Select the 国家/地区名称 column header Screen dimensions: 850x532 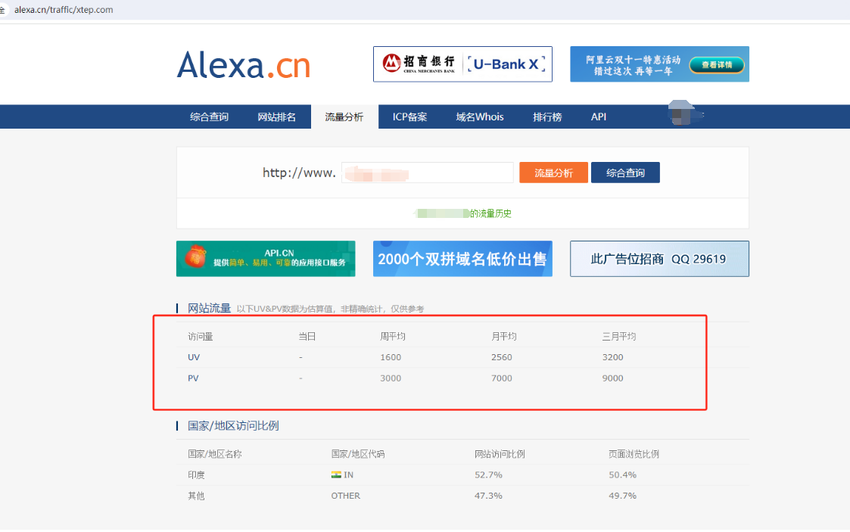(215, 454)
